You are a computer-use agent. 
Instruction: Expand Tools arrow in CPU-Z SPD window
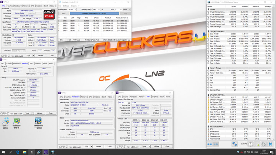click(x=149, y=146)
